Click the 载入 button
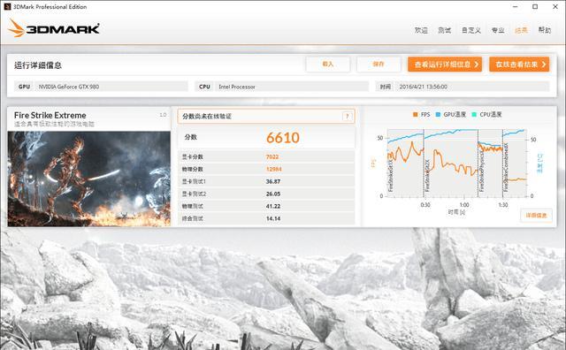Image resolution: width=566 pixels, height=350 pixels. [x=328, y=65]
